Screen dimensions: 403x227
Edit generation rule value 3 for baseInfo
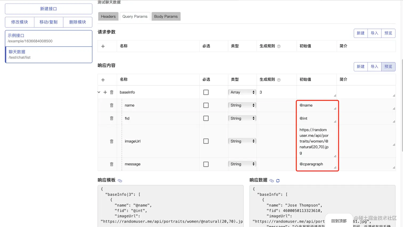point(276,92)
